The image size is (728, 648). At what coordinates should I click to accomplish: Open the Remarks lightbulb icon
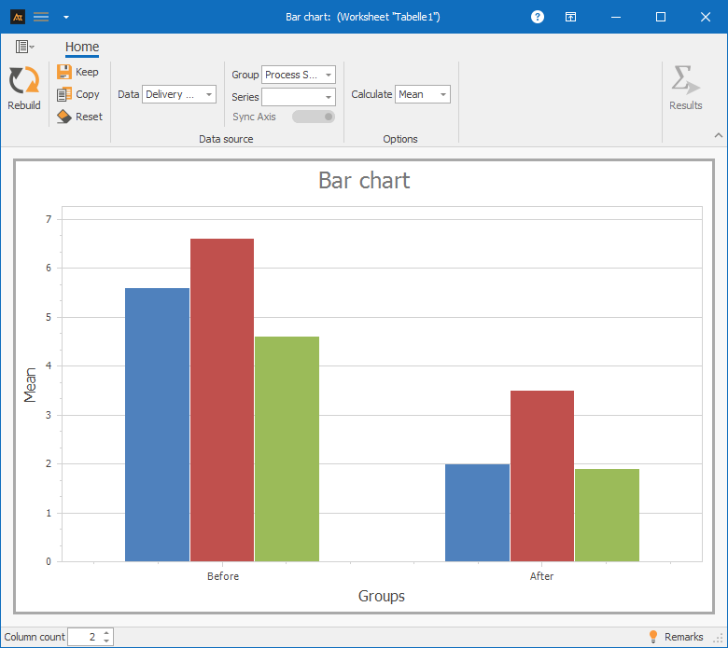click(x=653, y=637)
